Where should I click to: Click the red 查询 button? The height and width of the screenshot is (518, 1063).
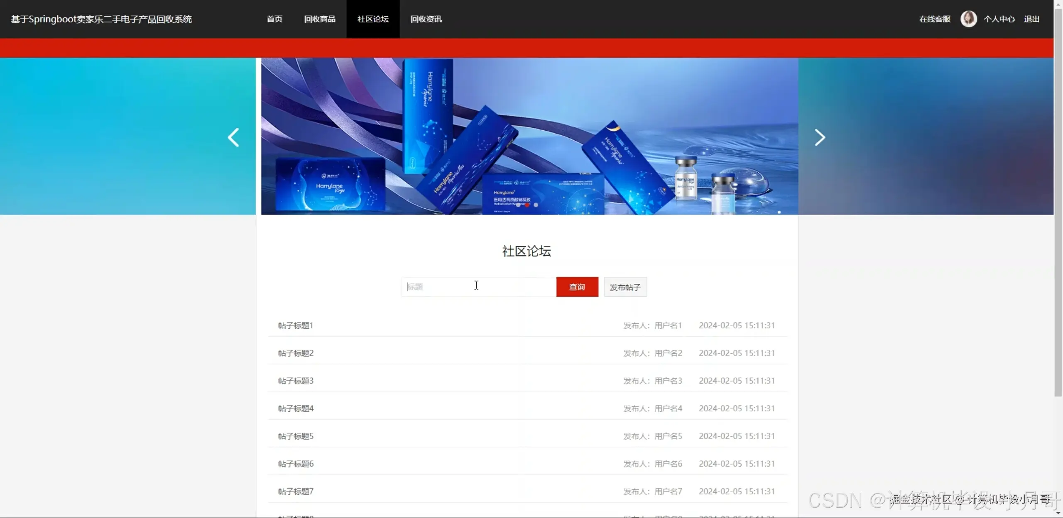(577, 287)
